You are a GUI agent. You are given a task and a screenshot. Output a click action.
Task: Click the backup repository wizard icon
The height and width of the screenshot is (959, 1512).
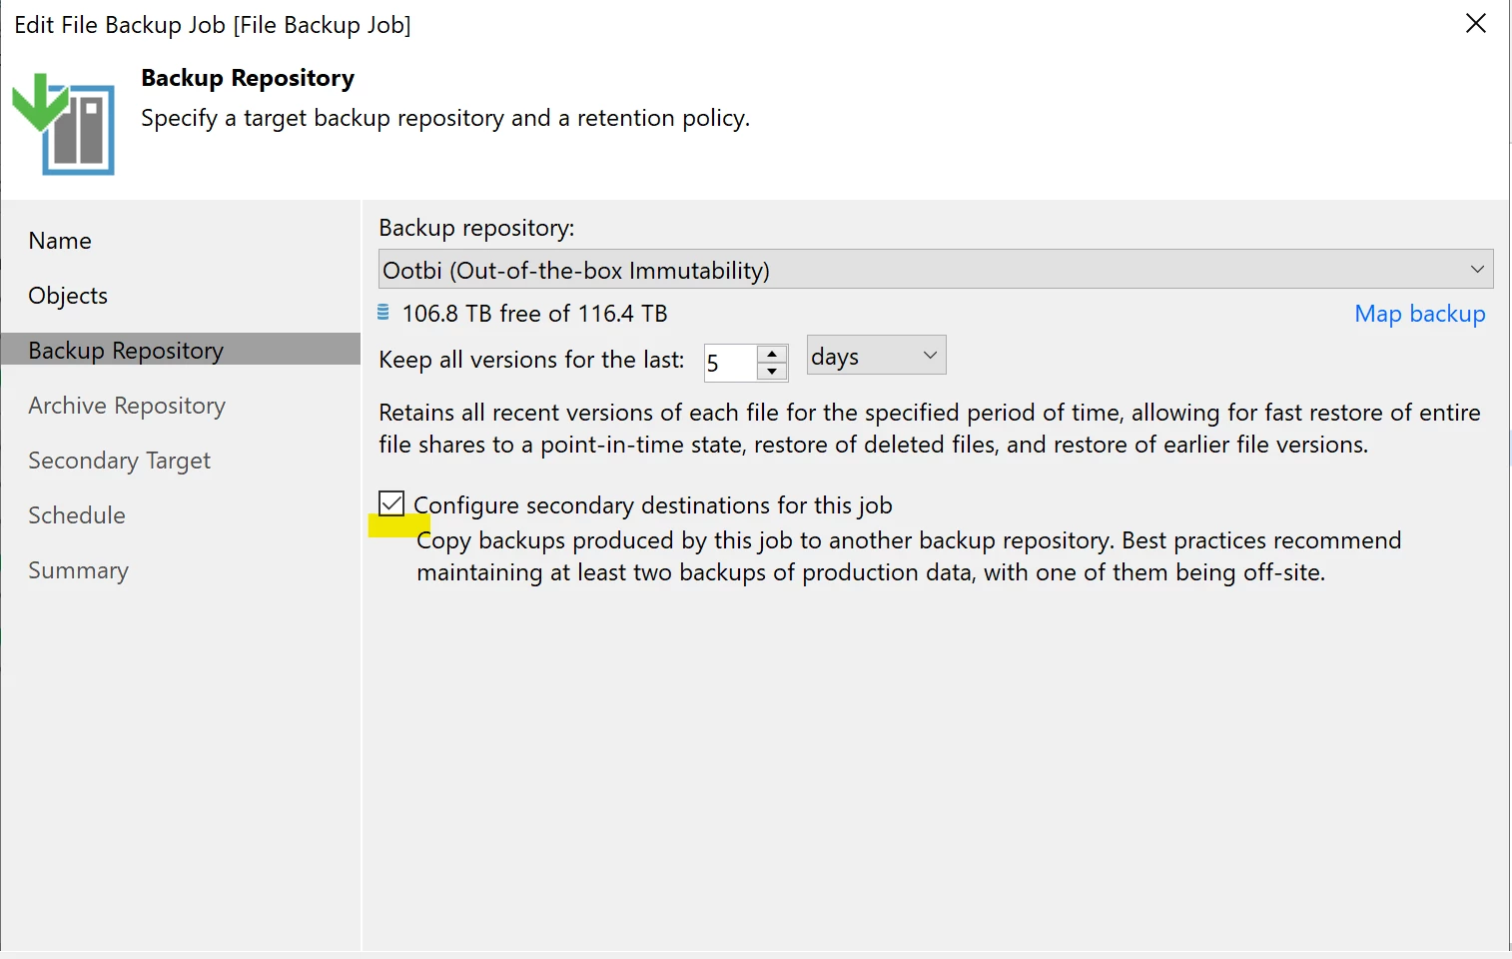click(x=64, y=124)
